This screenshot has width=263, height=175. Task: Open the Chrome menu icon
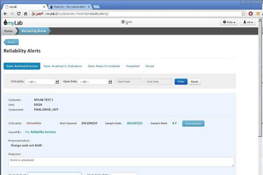tap(257, 14)
